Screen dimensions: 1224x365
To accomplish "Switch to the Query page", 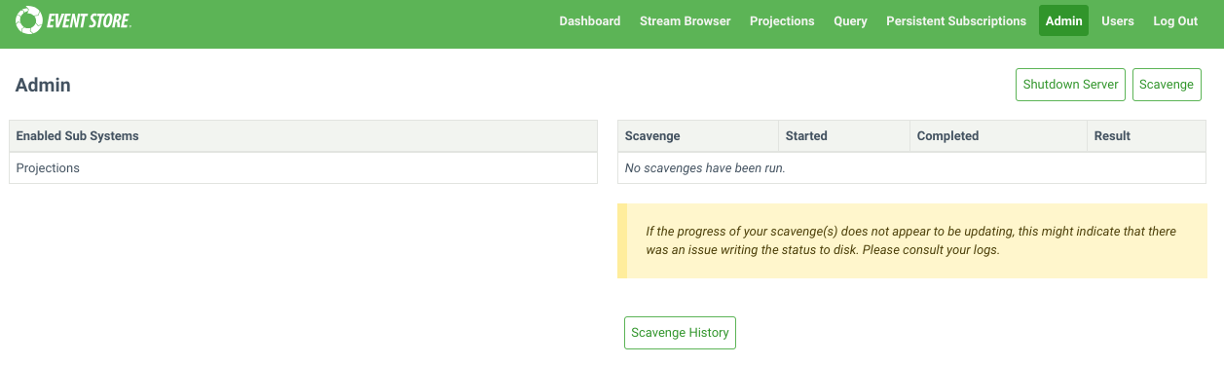I will pos(850,20).
